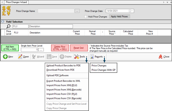Click the Reset Grid button
172x111 pixels.
pos(79,48)
